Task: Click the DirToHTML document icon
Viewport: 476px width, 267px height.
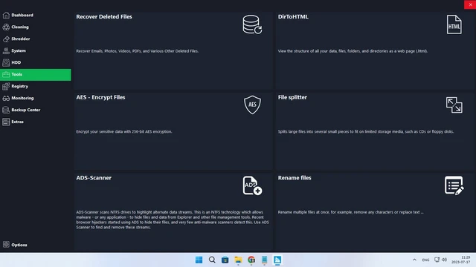Action: coord(454,24)
